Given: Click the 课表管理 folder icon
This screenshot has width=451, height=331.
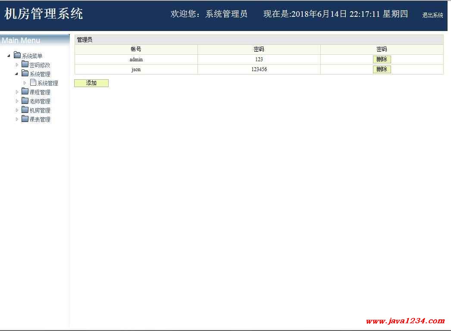Looking at the screenshot, I should point(25,119).
